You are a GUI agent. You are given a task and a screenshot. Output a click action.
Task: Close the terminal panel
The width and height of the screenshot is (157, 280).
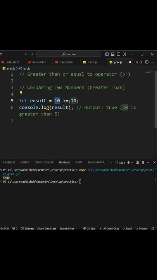pos(154,162)
